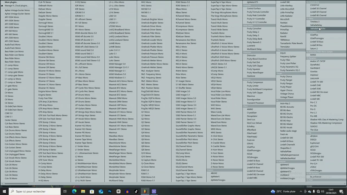
Task: Select Transient Processor
Action: (x=255, y=103)
